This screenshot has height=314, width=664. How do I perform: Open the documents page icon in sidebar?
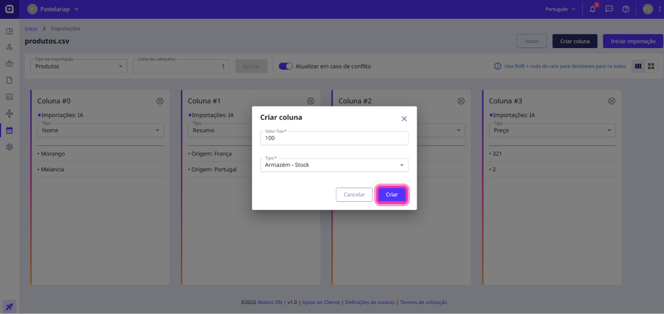coord(9,80)
